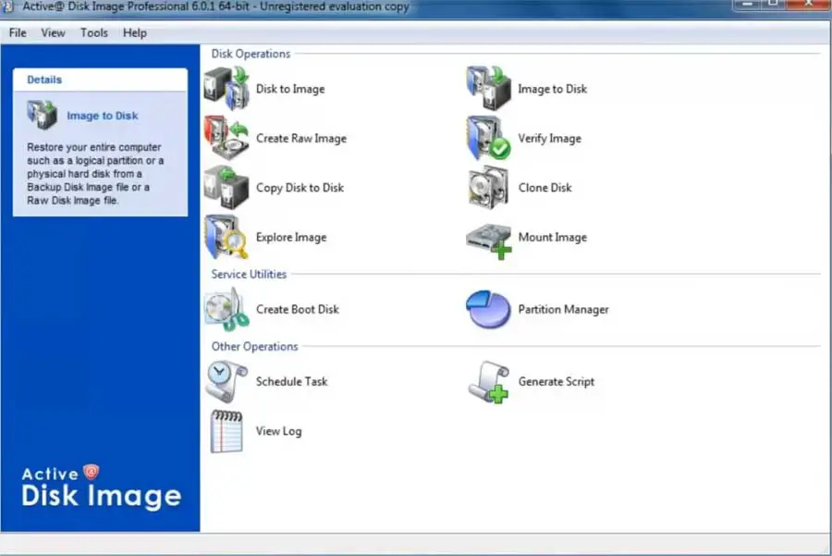This screenshot has height=556, width=832.
Task: Open Explore Image via its label
Action: coord(291,238)
